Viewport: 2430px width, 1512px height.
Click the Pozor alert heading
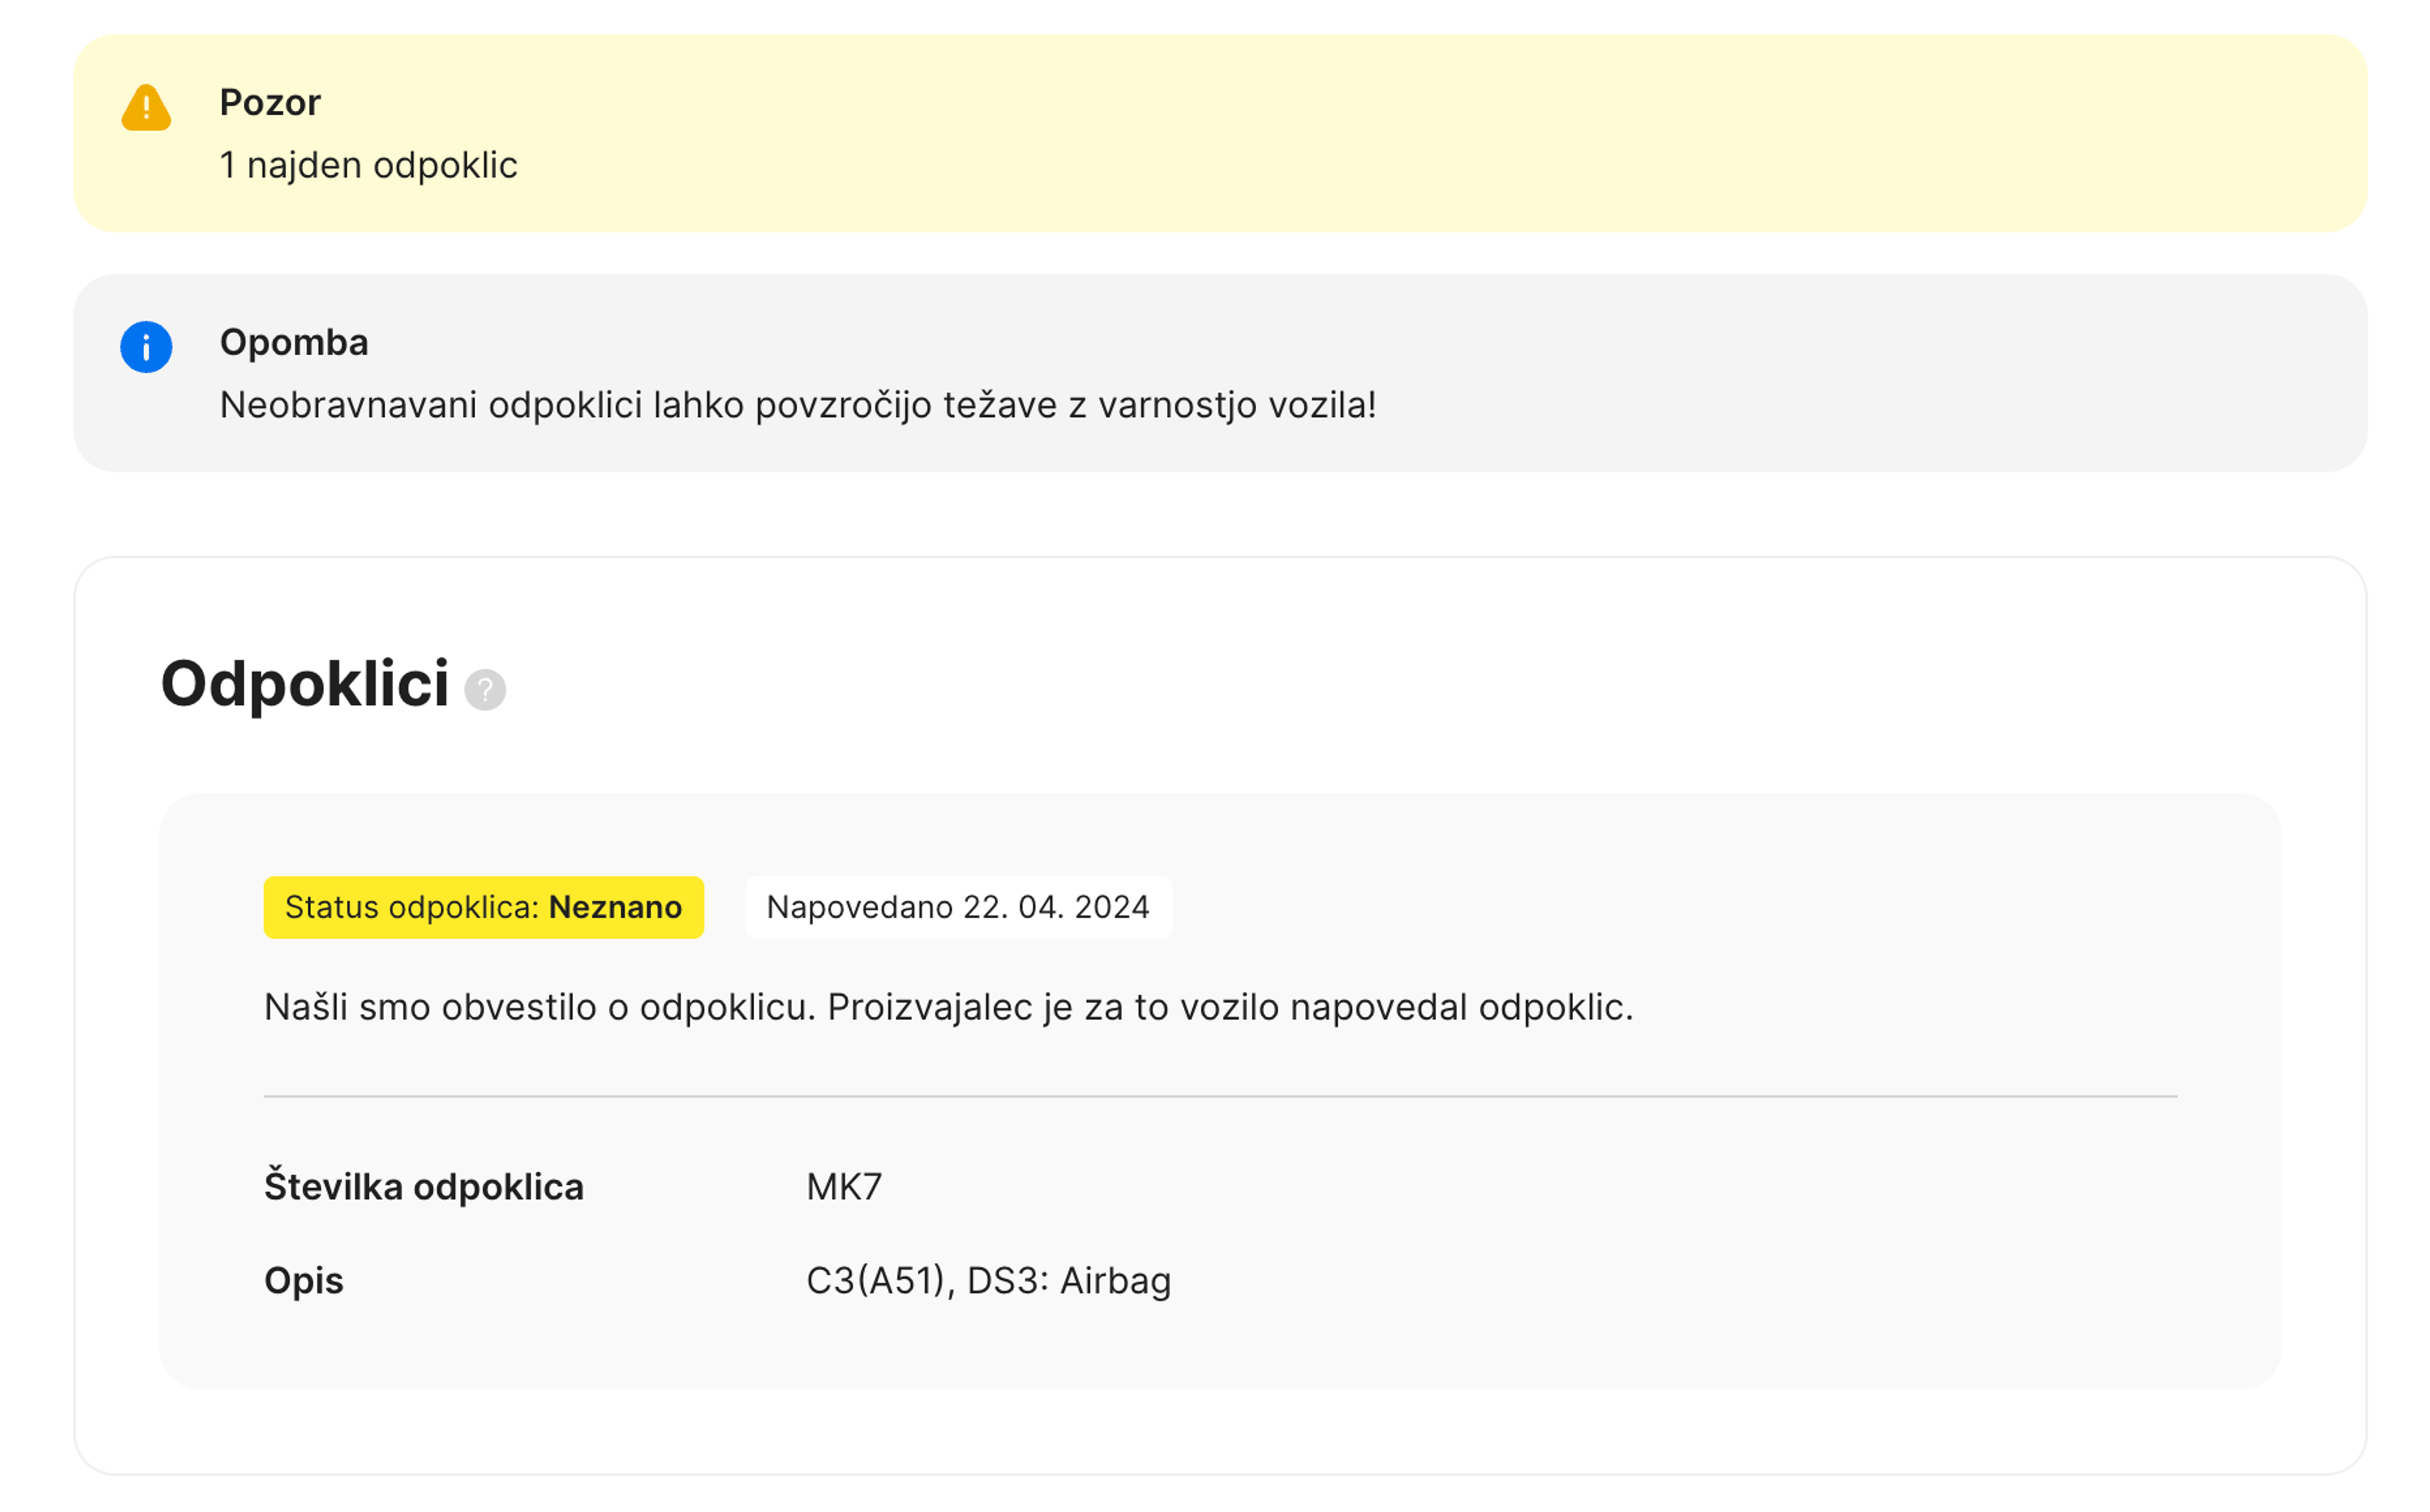click(270, 103)
